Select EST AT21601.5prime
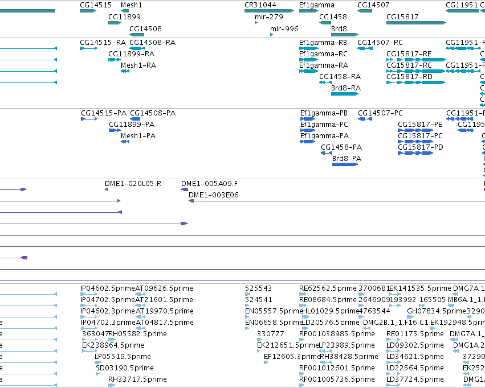The width and height of the screenshot is (485, 388). pos(140,306)
